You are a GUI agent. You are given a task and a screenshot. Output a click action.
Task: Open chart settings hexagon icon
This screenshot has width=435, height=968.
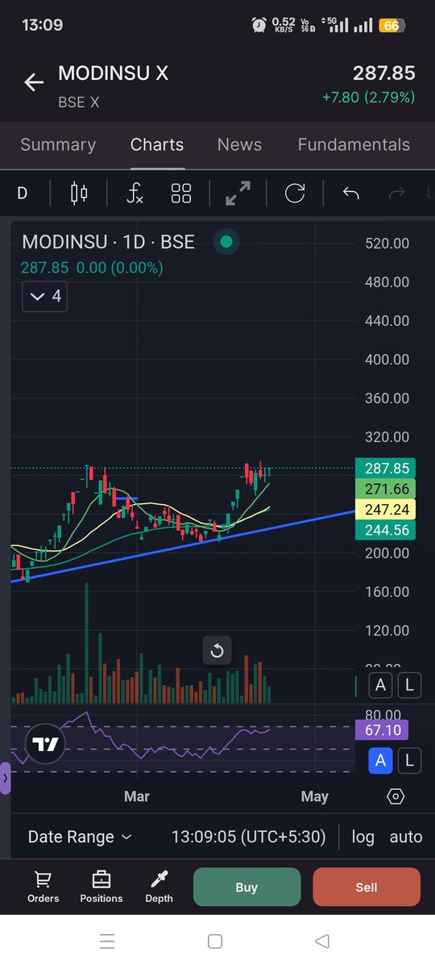[x=396, y=796]
